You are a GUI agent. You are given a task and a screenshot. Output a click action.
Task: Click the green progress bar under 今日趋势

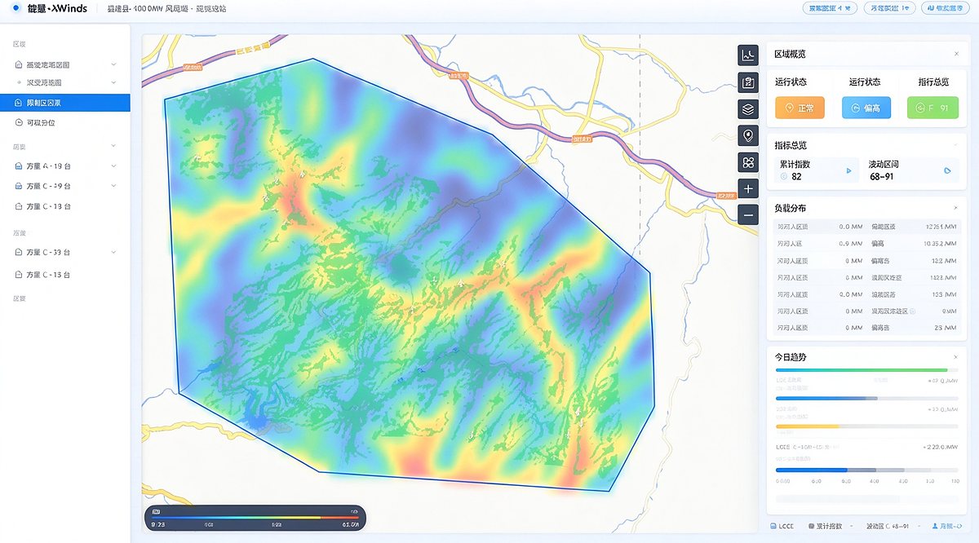[862, 370]
